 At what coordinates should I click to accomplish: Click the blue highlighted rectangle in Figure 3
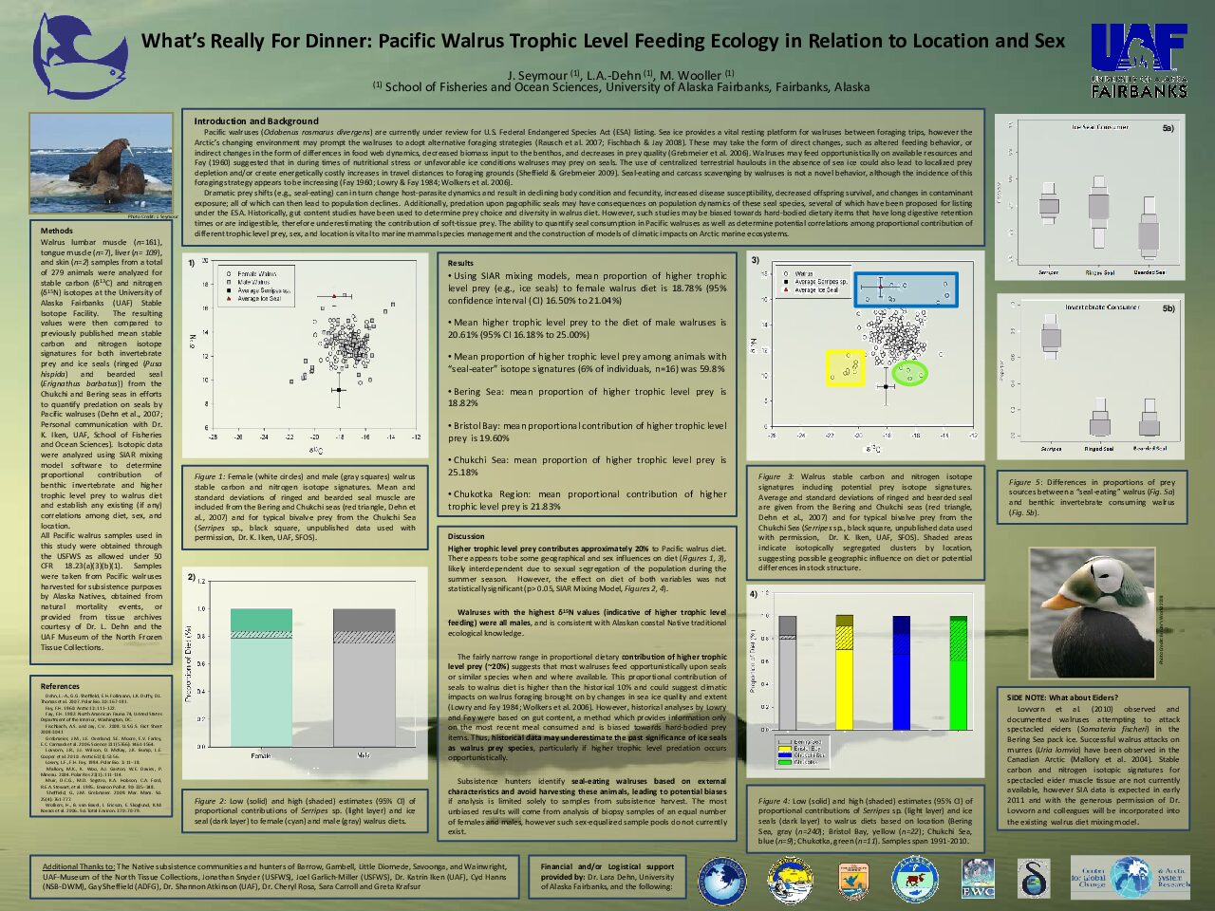(906, 289)
